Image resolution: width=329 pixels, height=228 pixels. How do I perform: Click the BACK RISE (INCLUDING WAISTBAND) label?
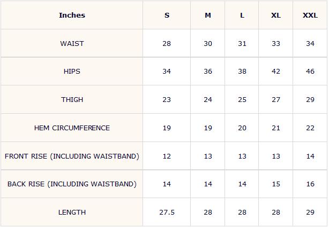72,184
